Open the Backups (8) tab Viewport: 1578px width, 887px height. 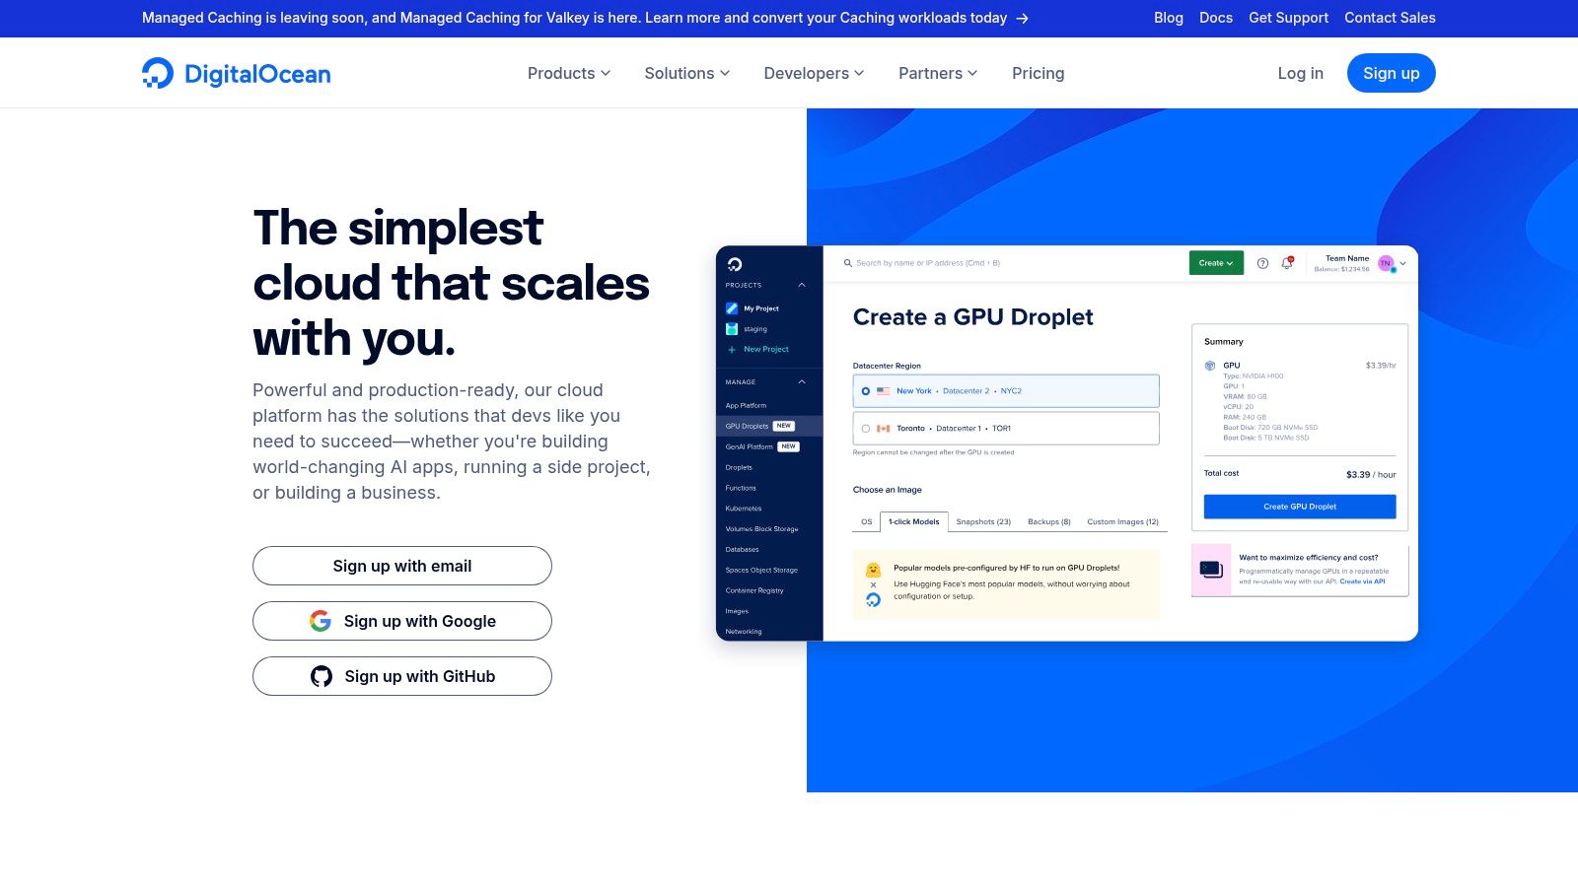tap(1048, 521)
